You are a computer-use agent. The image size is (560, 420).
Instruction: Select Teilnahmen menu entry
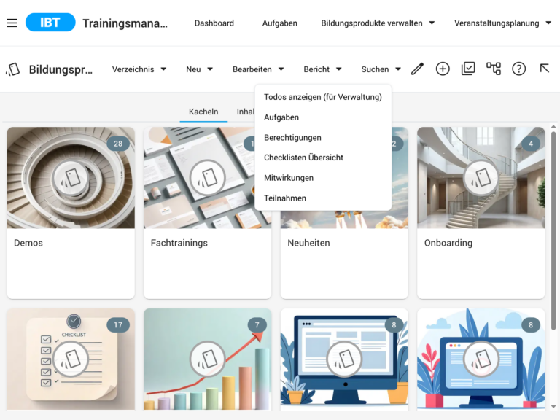pyautogui.click(x=323, y=198)
